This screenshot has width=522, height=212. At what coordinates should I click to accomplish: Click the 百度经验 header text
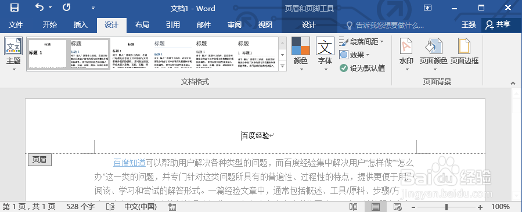pos(255,136)
